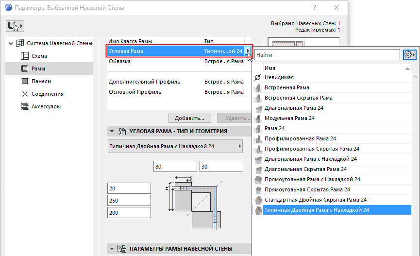The image size is (420, 256).
Task: Click the Панели panel icon
Action: (25, 81)
